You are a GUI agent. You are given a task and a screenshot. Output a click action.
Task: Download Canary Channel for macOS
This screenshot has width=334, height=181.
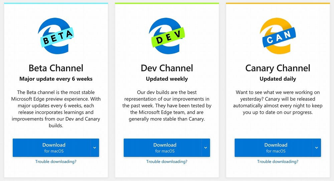(273, 148)
